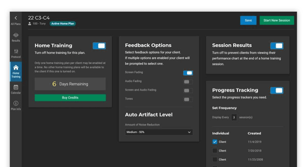The image size is (307, 167).
Task: Open the Results waveform icon
Action: pos(16,35)
